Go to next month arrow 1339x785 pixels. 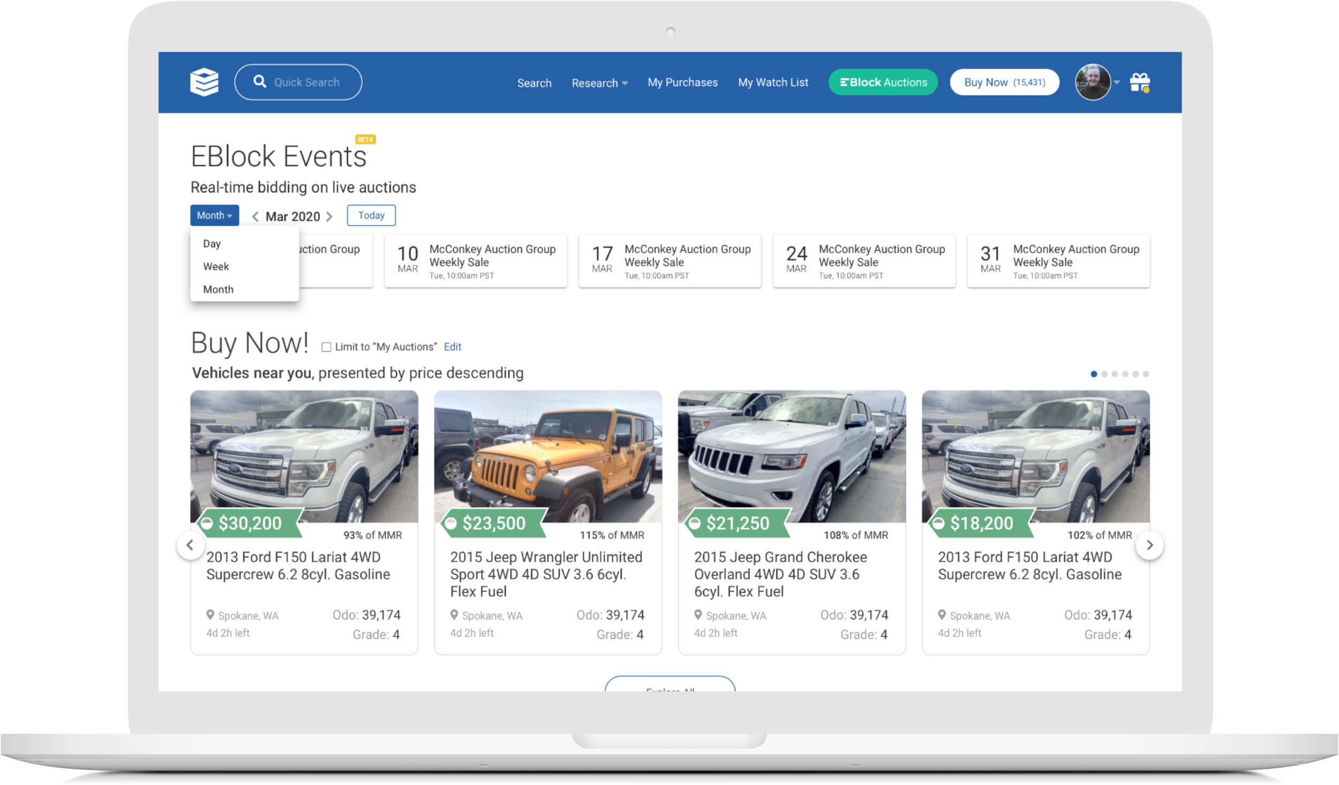329,216
